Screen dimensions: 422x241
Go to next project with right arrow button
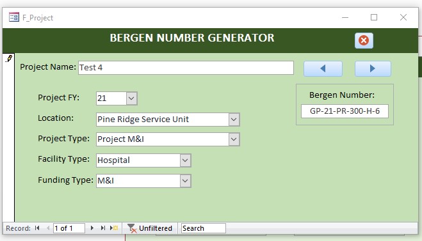point(373,68)
